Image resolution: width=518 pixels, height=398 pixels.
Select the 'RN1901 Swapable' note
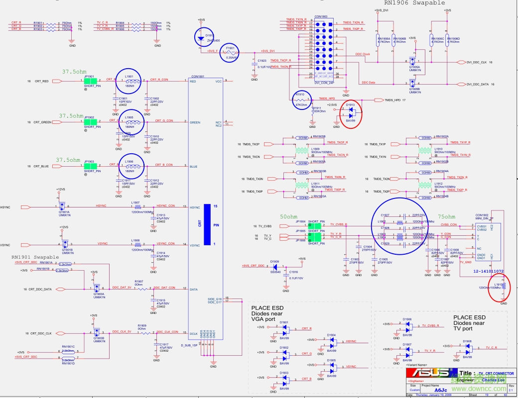click(x=35, y=257)
